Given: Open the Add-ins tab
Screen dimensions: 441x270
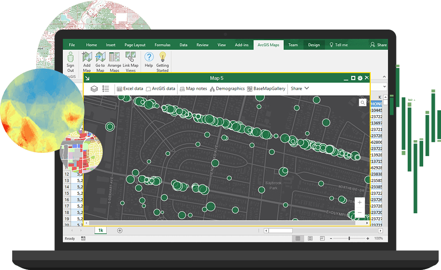Looking at the screenshot, I should [x=242, y=45].
